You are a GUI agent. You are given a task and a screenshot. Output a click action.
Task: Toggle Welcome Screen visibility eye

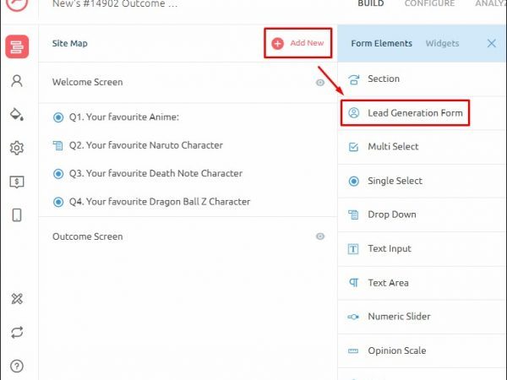[x=320, y=83]
